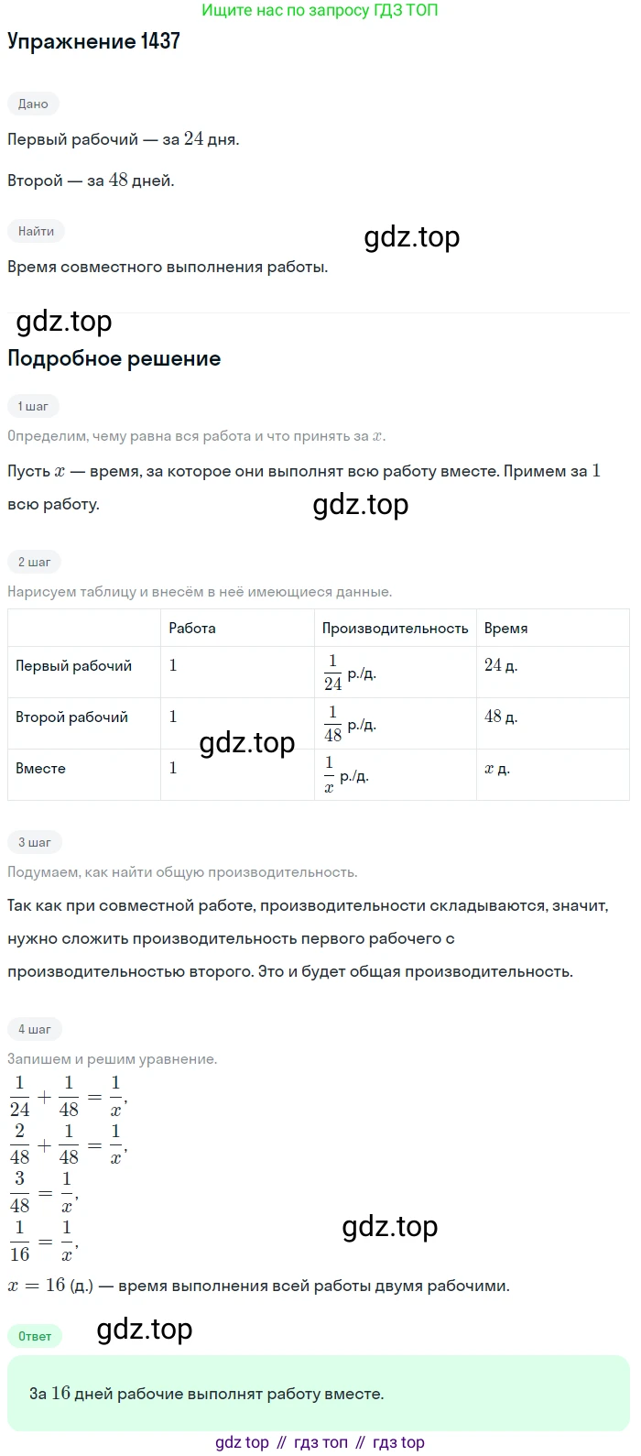Select the 'Вместе' row label in the table
The width and height of the screenshot is (641, 1456).
tap(40, 769)
